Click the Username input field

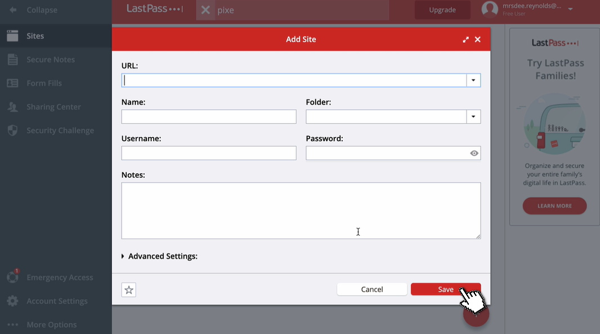pos(208,153)
